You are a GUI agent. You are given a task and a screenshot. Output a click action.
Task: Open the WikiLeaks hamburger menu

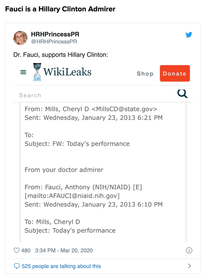[x=23, y=72]
